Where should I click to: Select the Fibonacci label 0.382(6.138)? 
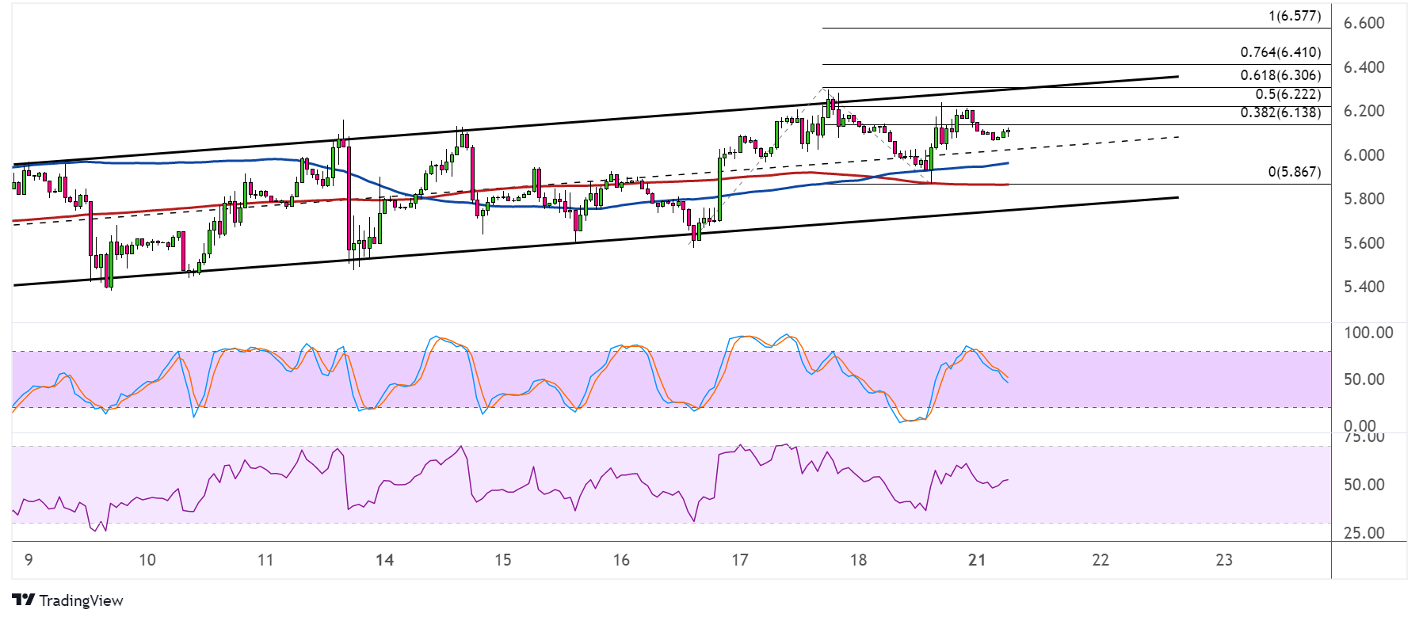[x=1280, y=112]
